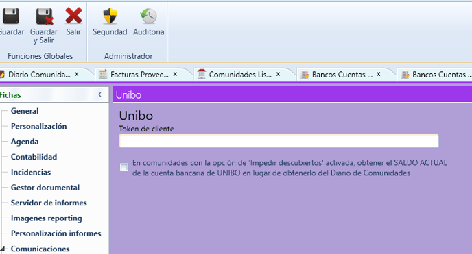Collapse the Fichas panel with chevron

[100, 95]
